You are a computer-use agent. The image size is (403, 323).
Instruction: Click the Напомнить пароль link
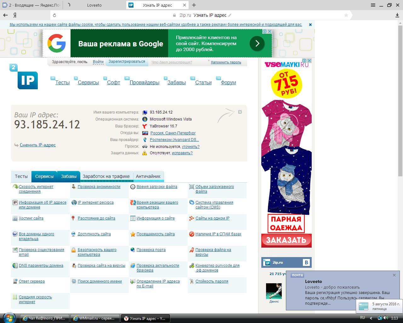[x=226, y=62]
